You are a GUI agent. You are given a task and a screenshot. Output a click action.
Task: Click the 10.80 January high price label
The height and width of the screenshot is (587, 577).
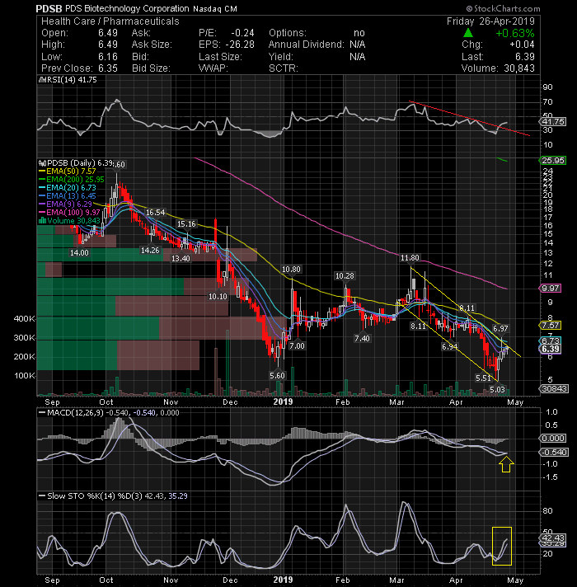click(291, 269)
